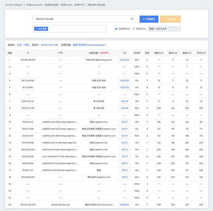Select the IP cell 103.254.189.129

(x=28, y=60)
